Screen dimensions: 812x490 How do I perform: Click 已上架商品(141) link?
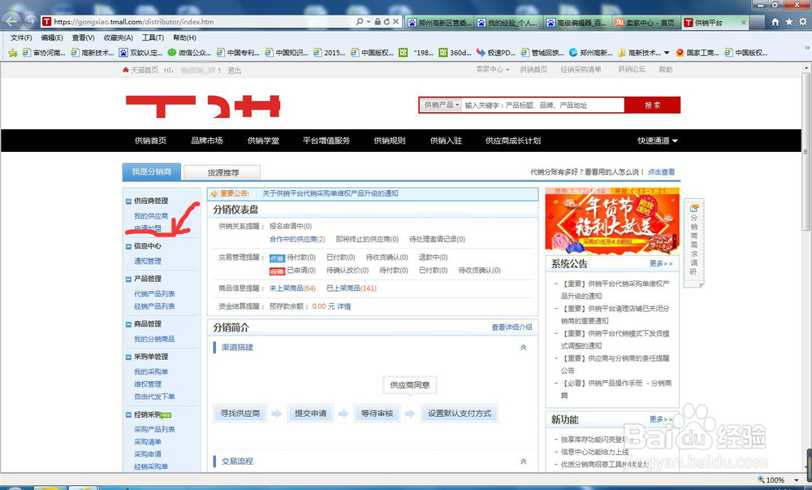pos(351,288)
